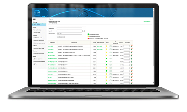Screen dimensions: 187x112
Task: Click the yellow stock indicator in SD51525 row
Action: [106, 46]
